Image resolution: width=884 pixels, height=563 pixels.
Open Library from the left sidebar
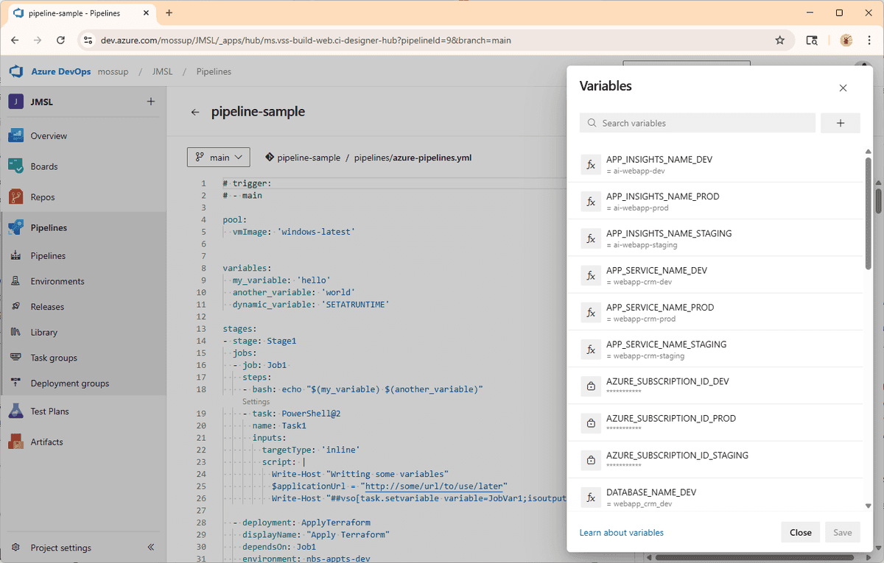click(x=43, y=332)
